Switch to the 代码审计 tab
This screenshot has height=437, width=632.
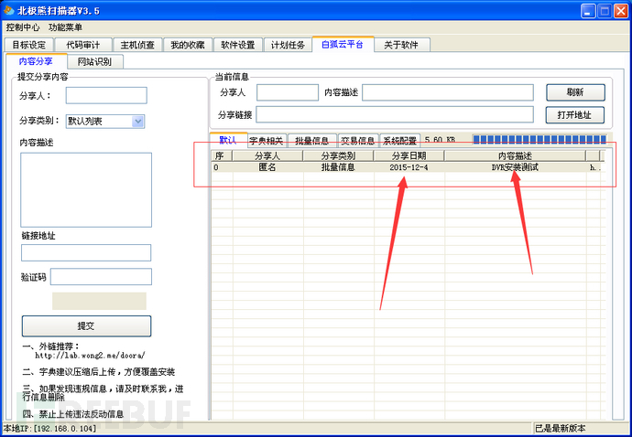click(83, 45)
